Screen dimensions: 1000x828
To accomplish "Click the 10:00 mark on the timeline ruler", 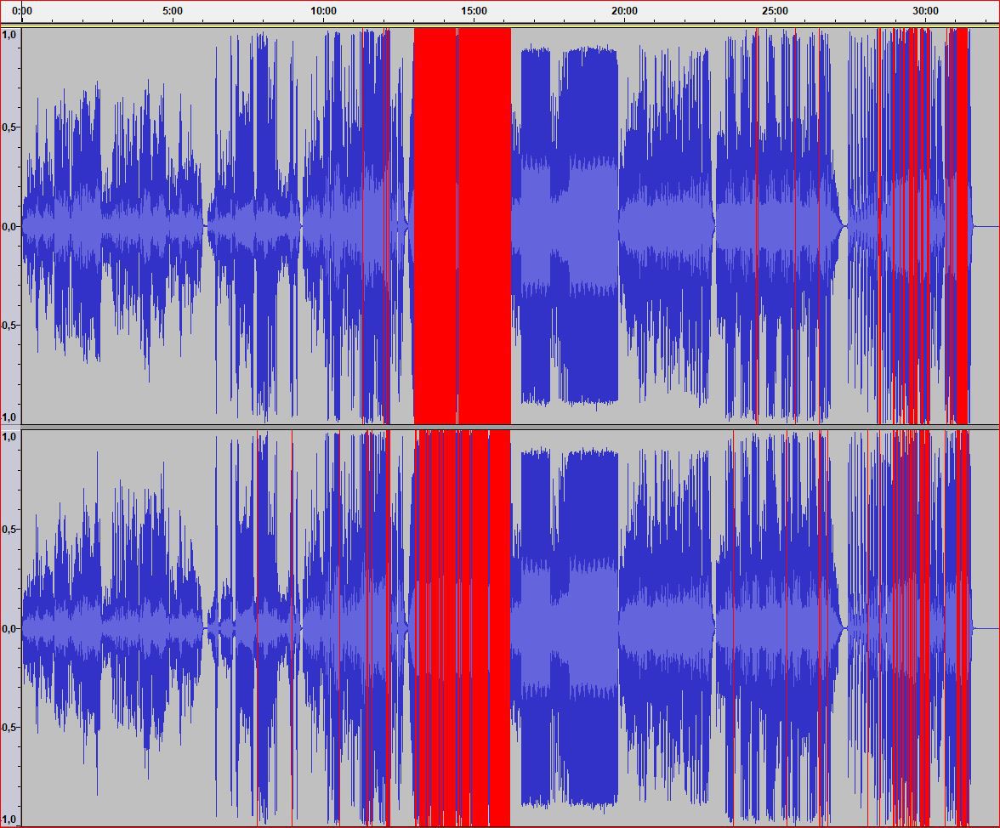I will 323,11.
